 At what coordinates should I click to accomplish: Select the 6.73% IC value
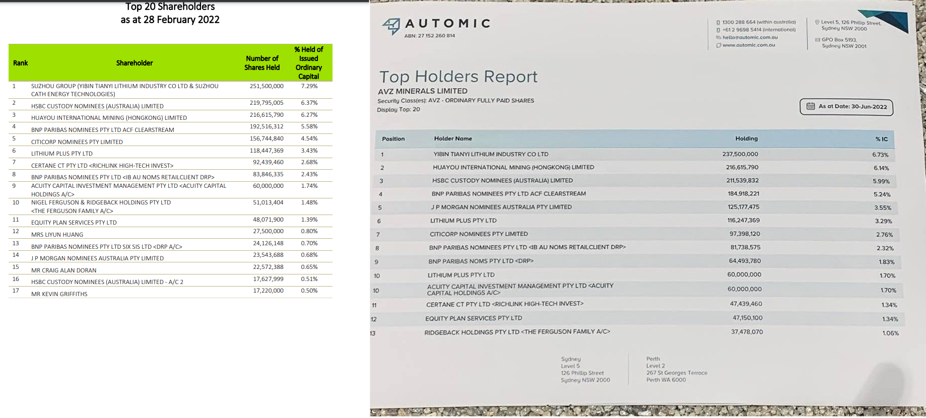click(x=881, y=155)
